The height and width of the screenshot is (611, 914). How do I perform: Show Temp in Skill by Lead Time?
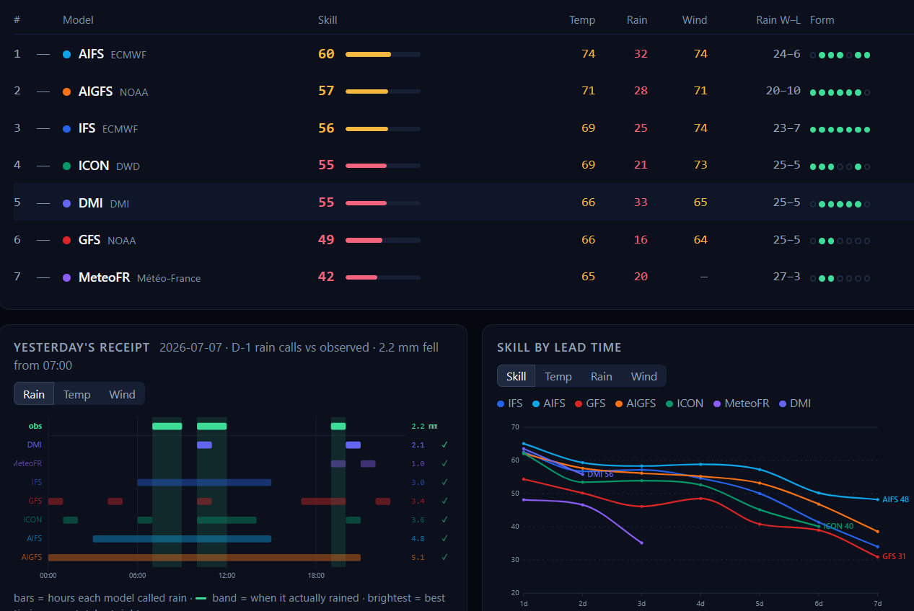click(558, 376)
